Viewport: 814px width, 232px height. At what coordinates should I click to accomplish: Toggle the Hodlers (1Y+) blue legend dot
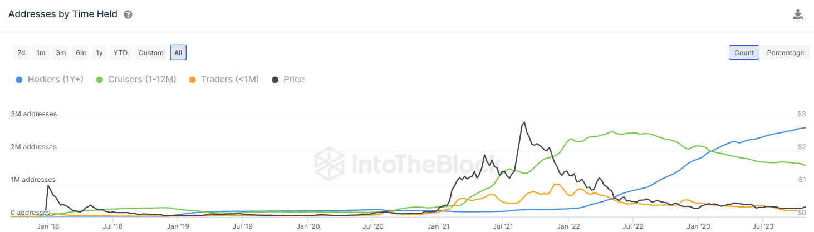pos(18,80)
